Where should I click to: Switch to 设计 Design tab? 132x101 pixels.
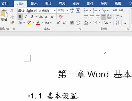point(48,3)
